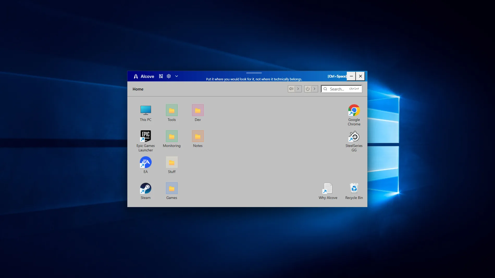Expand the title bar chevron dropdown
The width and height of the screenshot is (495, 278).
(x=177, y=76)
